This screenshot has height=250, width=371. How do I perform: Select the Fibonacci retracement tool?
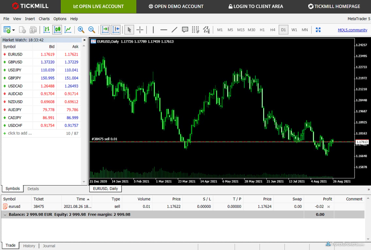(x=195, y=30)
